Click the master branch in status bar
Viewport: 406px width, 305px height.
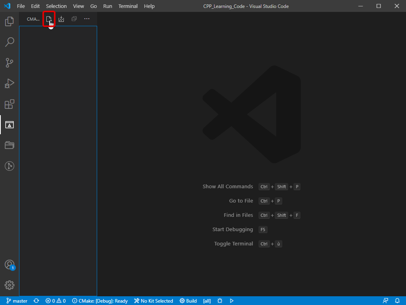point(17,301)
